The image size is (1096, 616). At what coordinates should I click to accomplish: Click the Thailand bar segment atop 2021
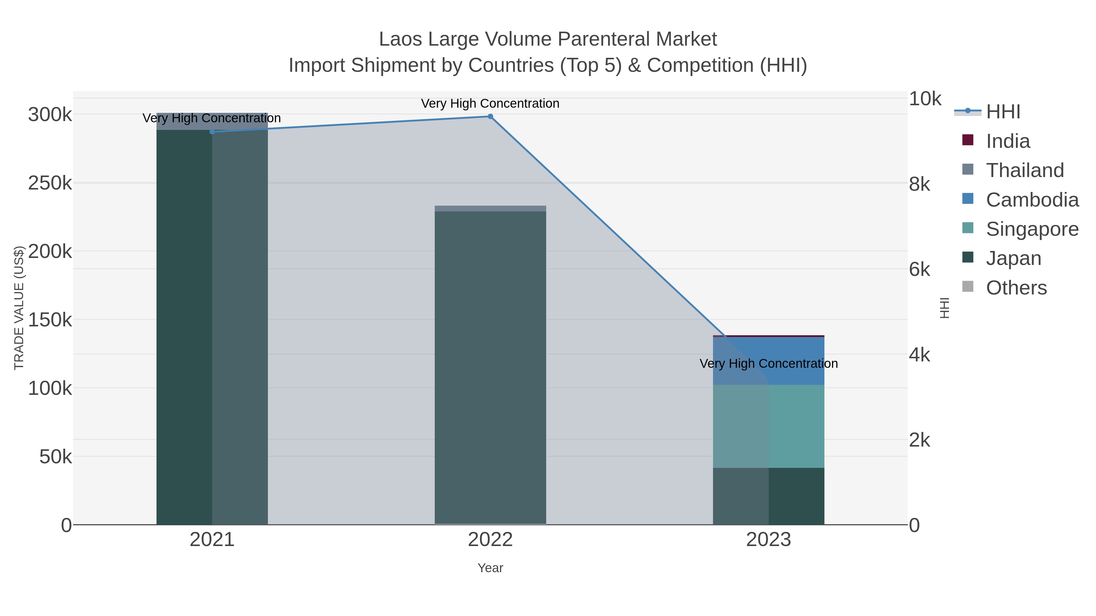pyautogui.click(x=212, y=122)
